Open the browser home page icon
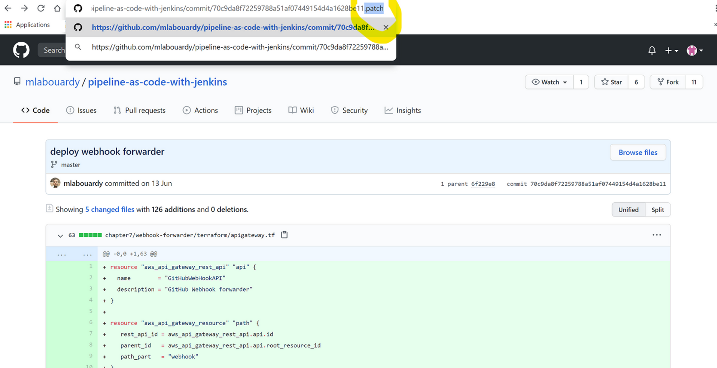 57,8
